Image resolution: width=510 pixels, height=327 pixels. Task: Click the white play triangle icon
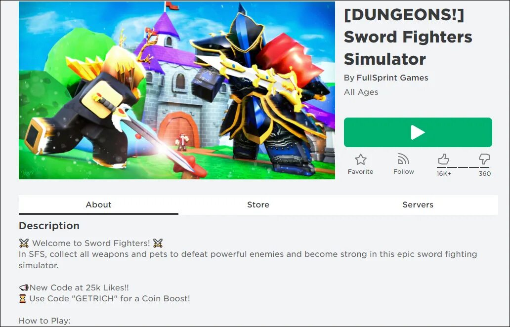click(418, 132)
